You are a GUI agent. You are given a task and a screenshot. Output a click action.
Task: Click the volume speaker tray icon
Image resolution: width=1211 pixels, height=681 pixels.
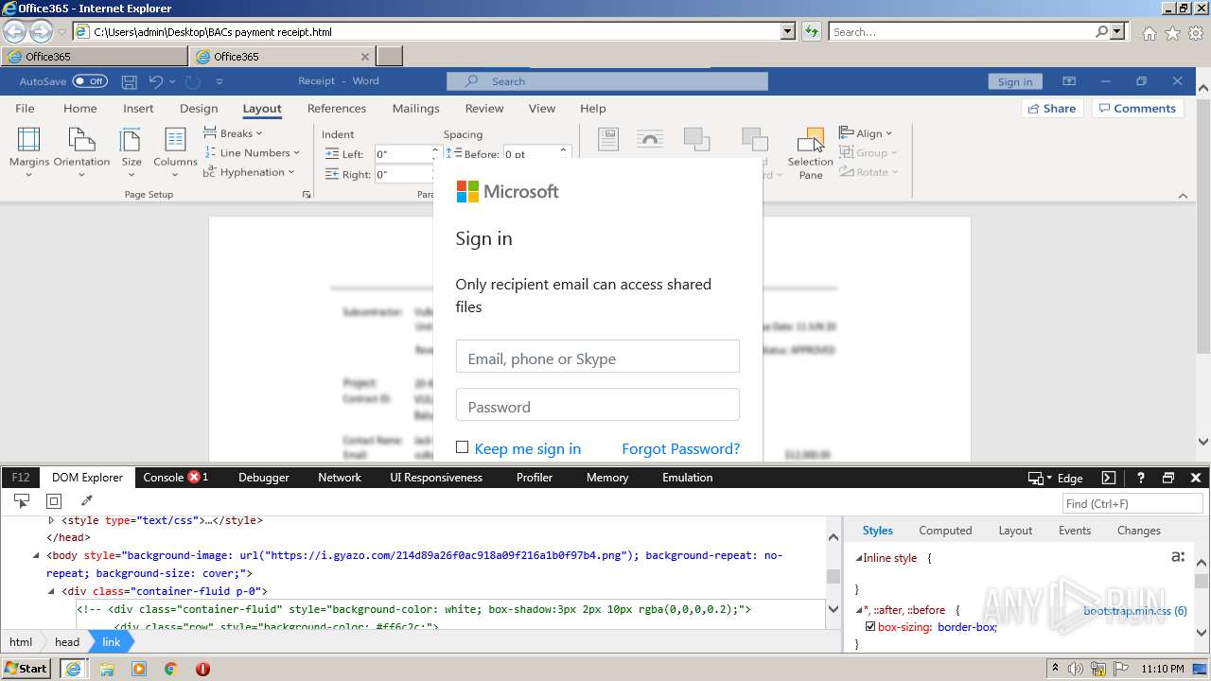[1076, 669]
